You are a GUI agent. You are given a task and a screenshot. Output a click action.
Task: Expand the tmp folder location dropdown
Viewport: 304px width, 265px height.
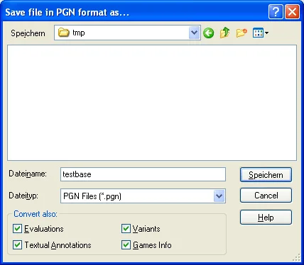(195, 33)
